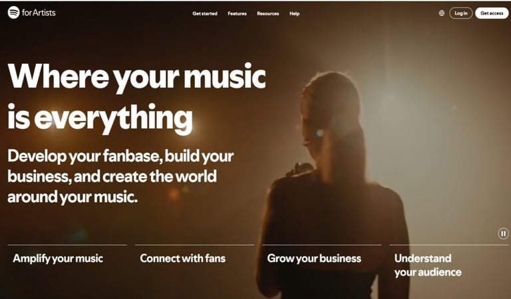The image size is (511, 299).
Task: Click the Spotify logo icon
Action: pos(13,13)
